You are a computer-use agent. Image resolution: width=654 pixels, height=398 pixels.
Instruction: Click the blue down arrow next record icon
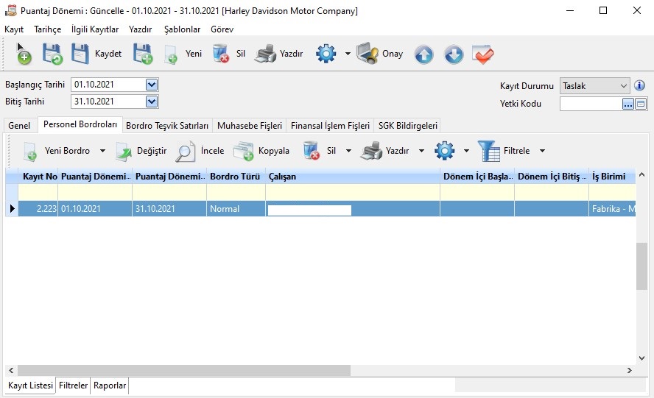tap(454, 54)
